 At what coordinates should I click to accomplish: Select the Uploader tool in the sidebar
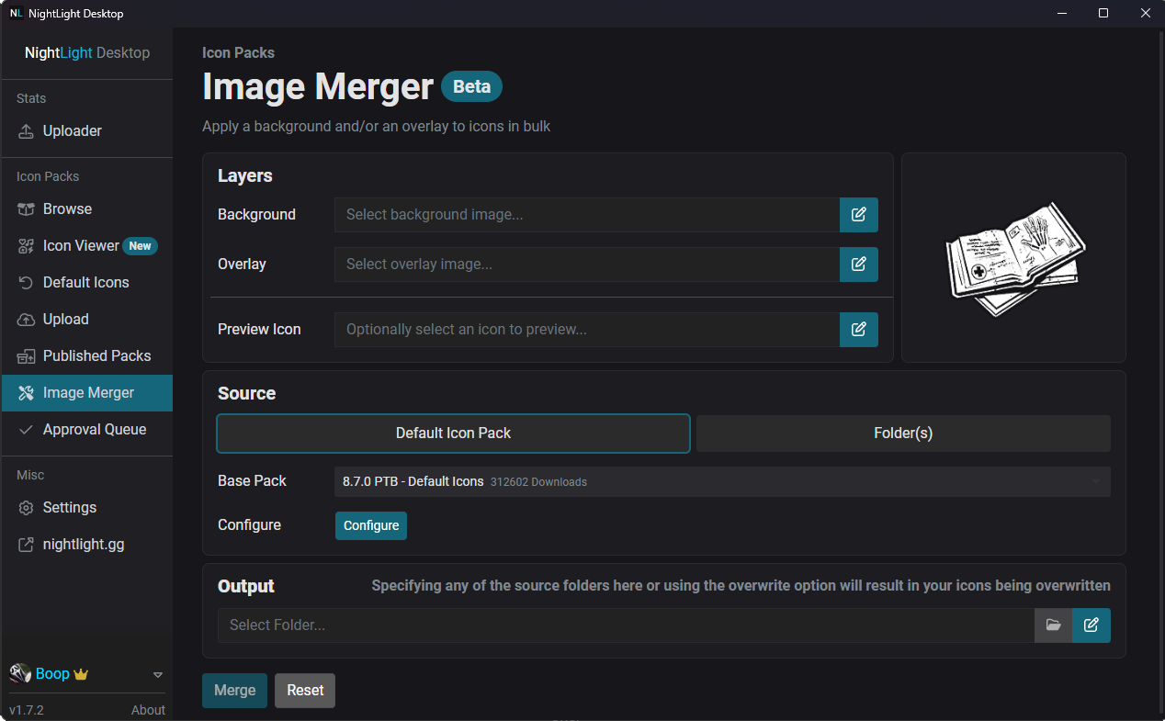coord(70,130)
